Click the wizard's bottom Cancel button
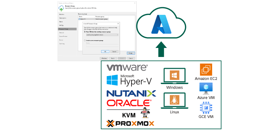 131,58
